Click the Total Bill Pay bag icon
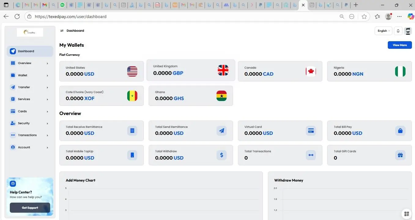The width and height of the screenshot is (415, 220). pos(400,131)
